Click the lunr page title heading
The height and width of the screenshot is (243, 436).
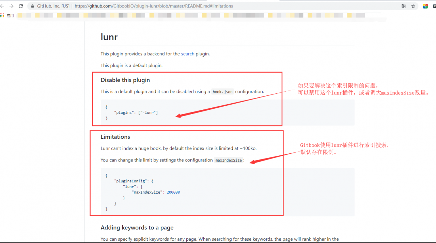(x=109, y=37)
